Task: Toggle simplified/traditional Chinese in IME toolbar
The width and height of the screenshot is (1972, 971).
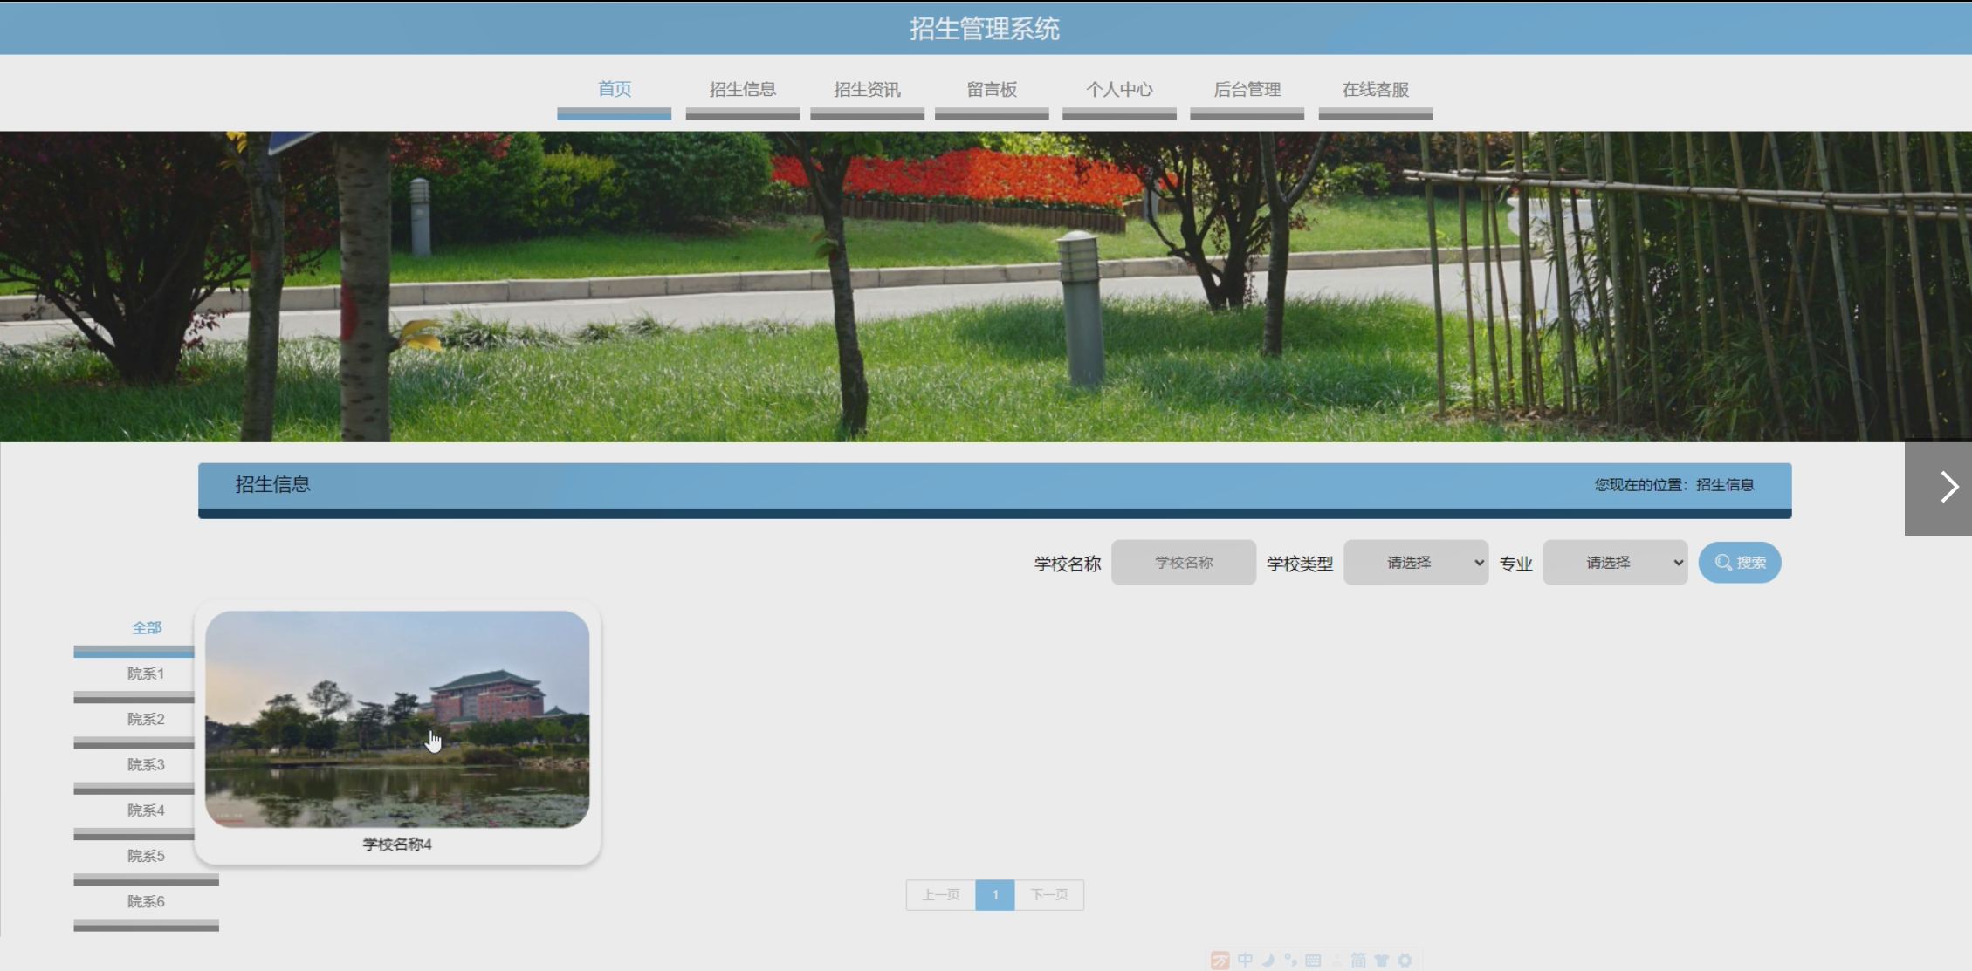Action: coord(1358,961)
